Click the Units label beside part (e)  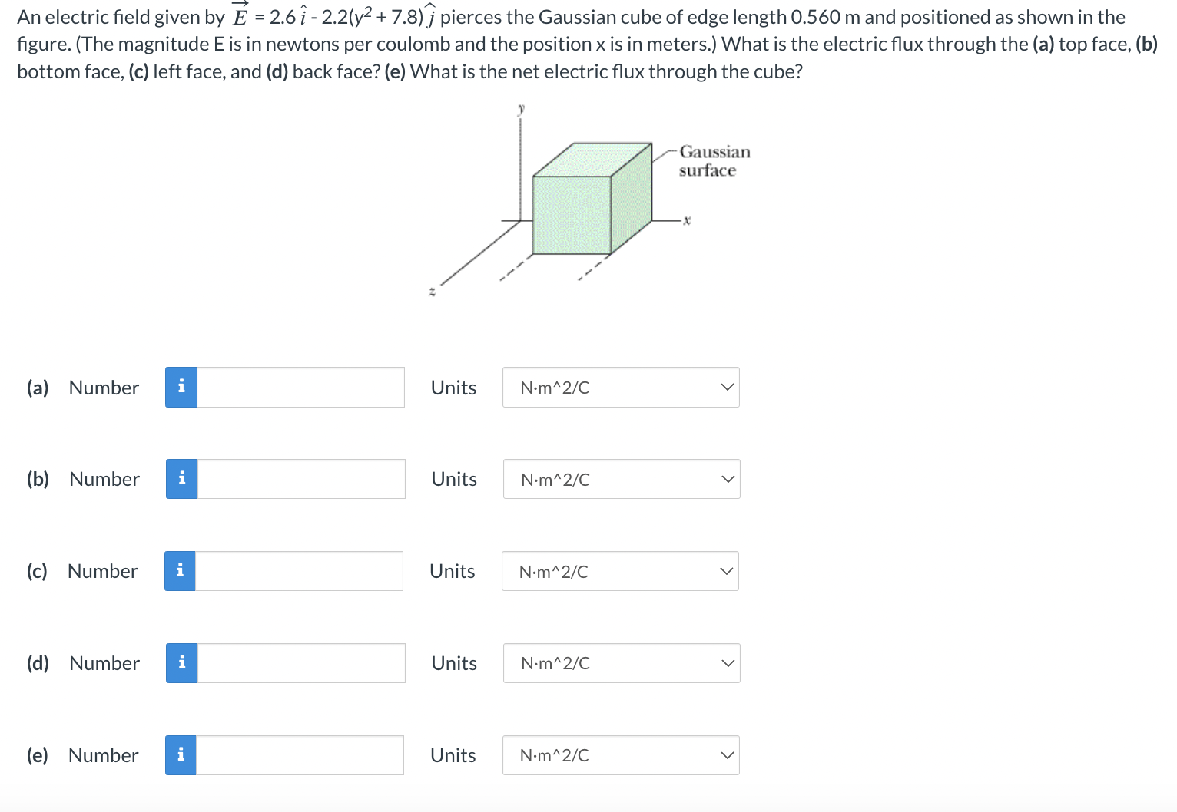click(453, 754)
